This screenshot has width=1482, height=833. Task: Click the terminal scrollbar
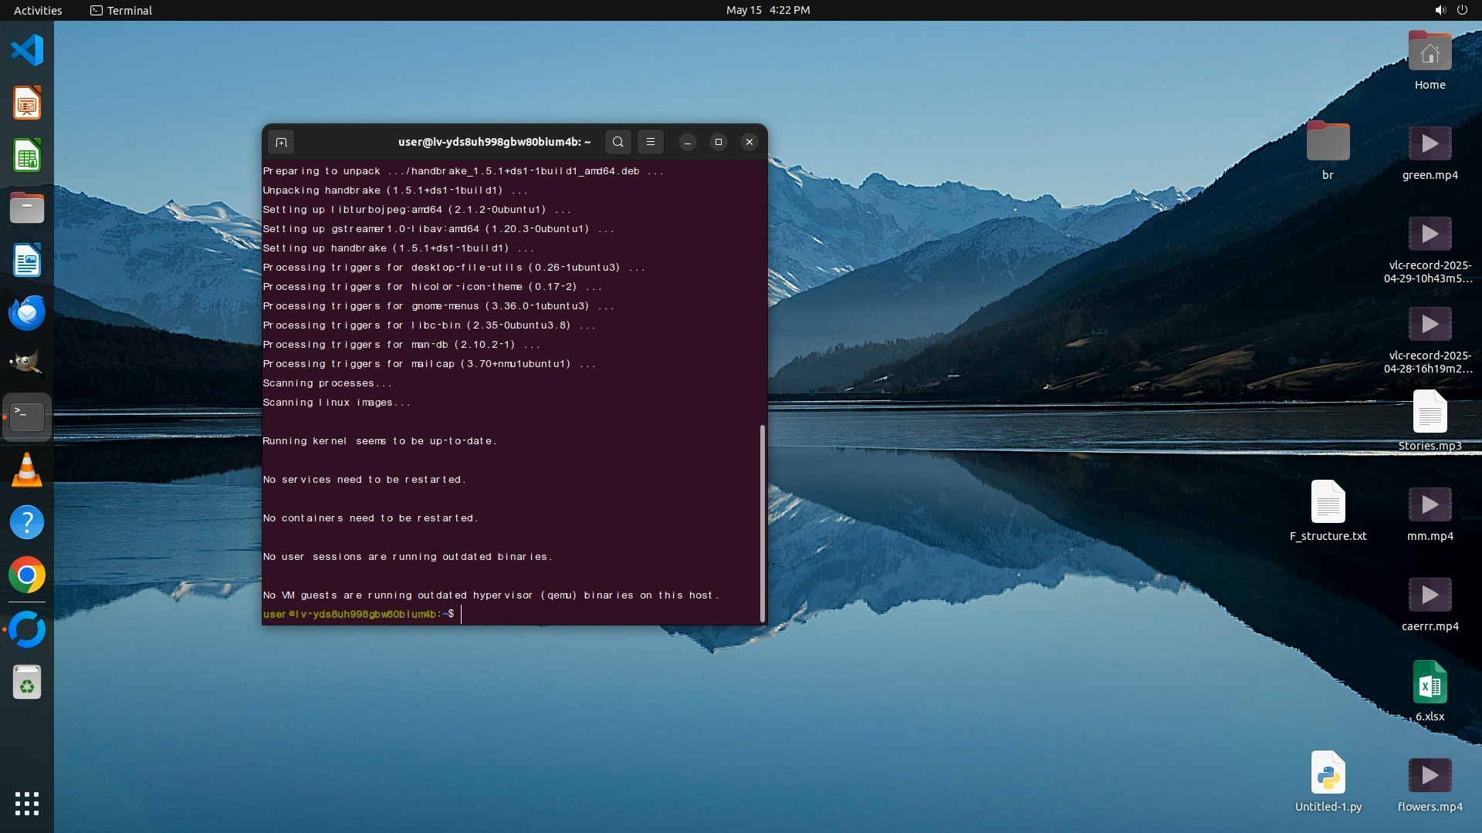coord(763,523)
